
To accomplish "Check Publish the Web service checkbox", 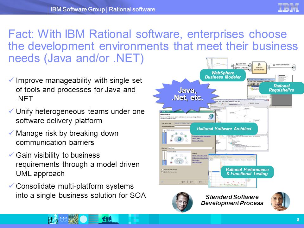I will pos(162,169).
